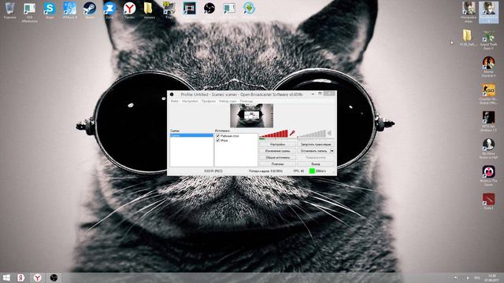The height and width of the screenshot is (283, 504).
Task: Click the Плагины button
Action: click(277, 164)
